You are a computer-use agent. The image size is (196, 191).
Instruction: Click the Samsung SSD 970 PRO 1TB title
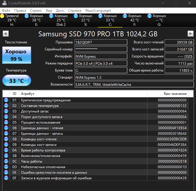pos(98,34)
